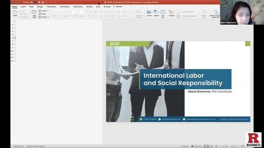Click the Home icon in title bar
Screen dimensions: 264x148
click(x=39, y=2)
